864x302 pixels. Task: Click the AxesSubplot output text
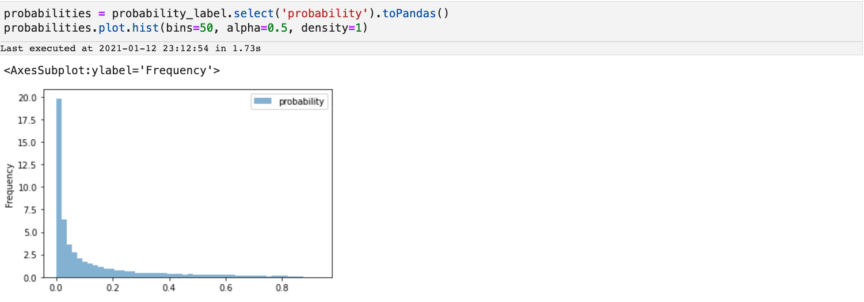[112, 71]
